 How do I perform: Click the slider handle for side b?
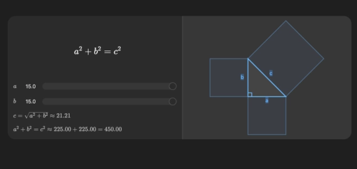click(x=173, y=102)
